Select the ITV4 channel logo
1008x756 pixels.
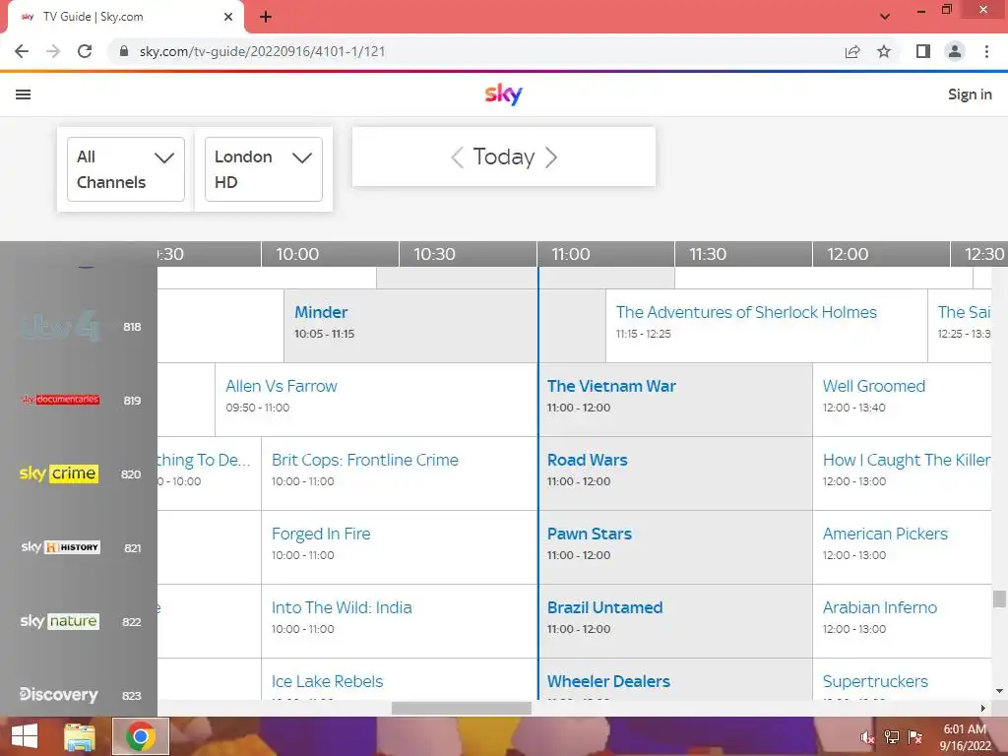coord(60,327)
